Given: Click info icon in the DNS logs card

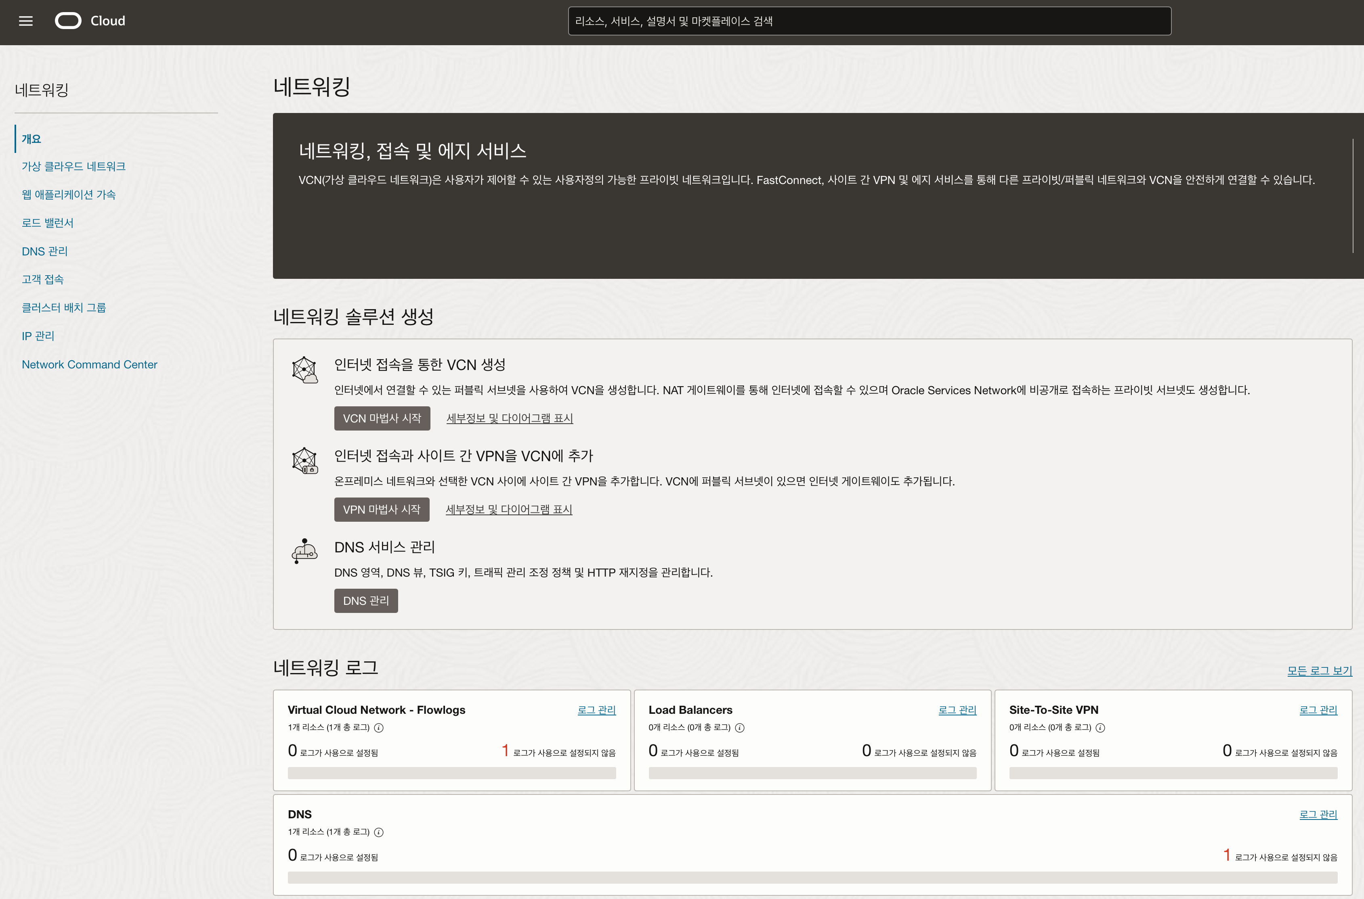Looking at the screenshot, I should [x=379, y=832].
